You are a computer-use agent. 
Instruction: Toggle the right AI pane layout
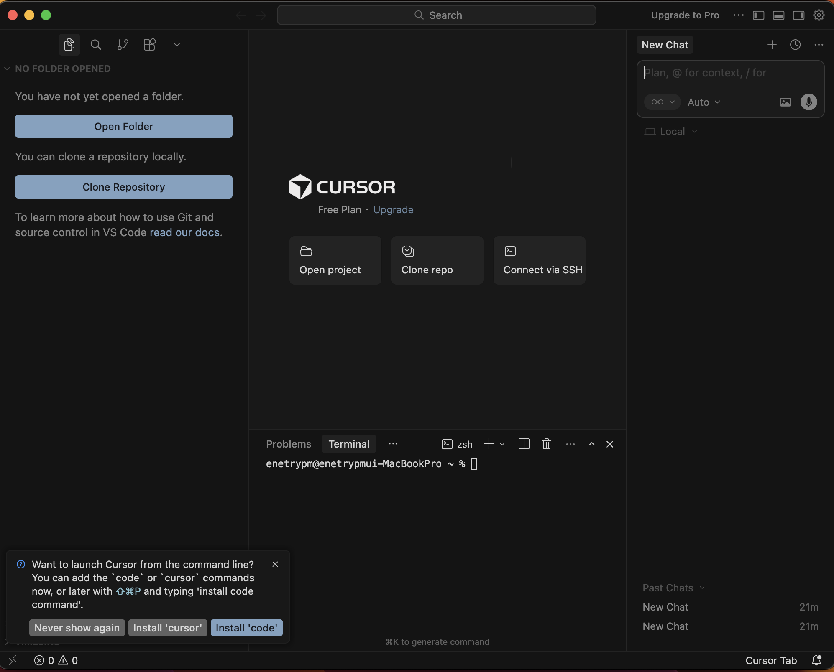(x=798, y=15)
